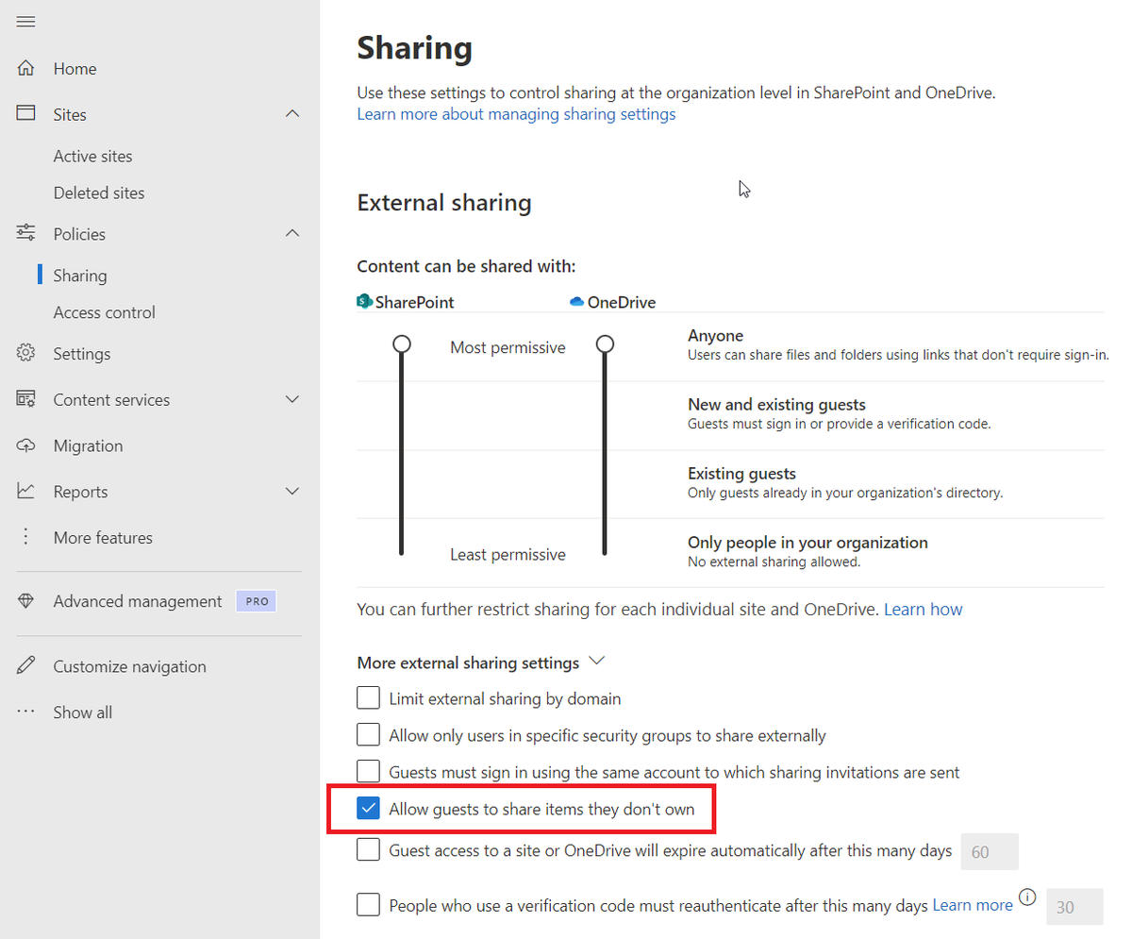Viewport: 1132px width, 939px height.
Task: Expand the Content services section
Action: pos(292,399)
